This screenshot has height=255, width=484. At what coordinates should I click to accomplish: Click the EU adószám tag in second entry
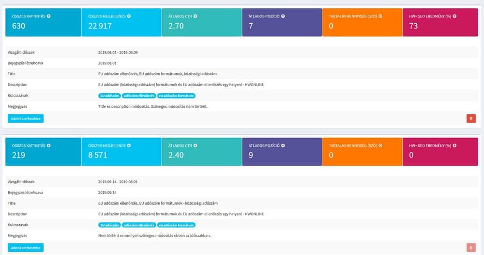109,225
